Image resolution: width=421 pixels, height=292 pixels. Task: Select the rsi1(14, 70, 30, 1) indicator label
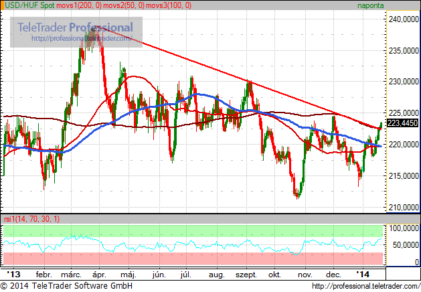32,219
